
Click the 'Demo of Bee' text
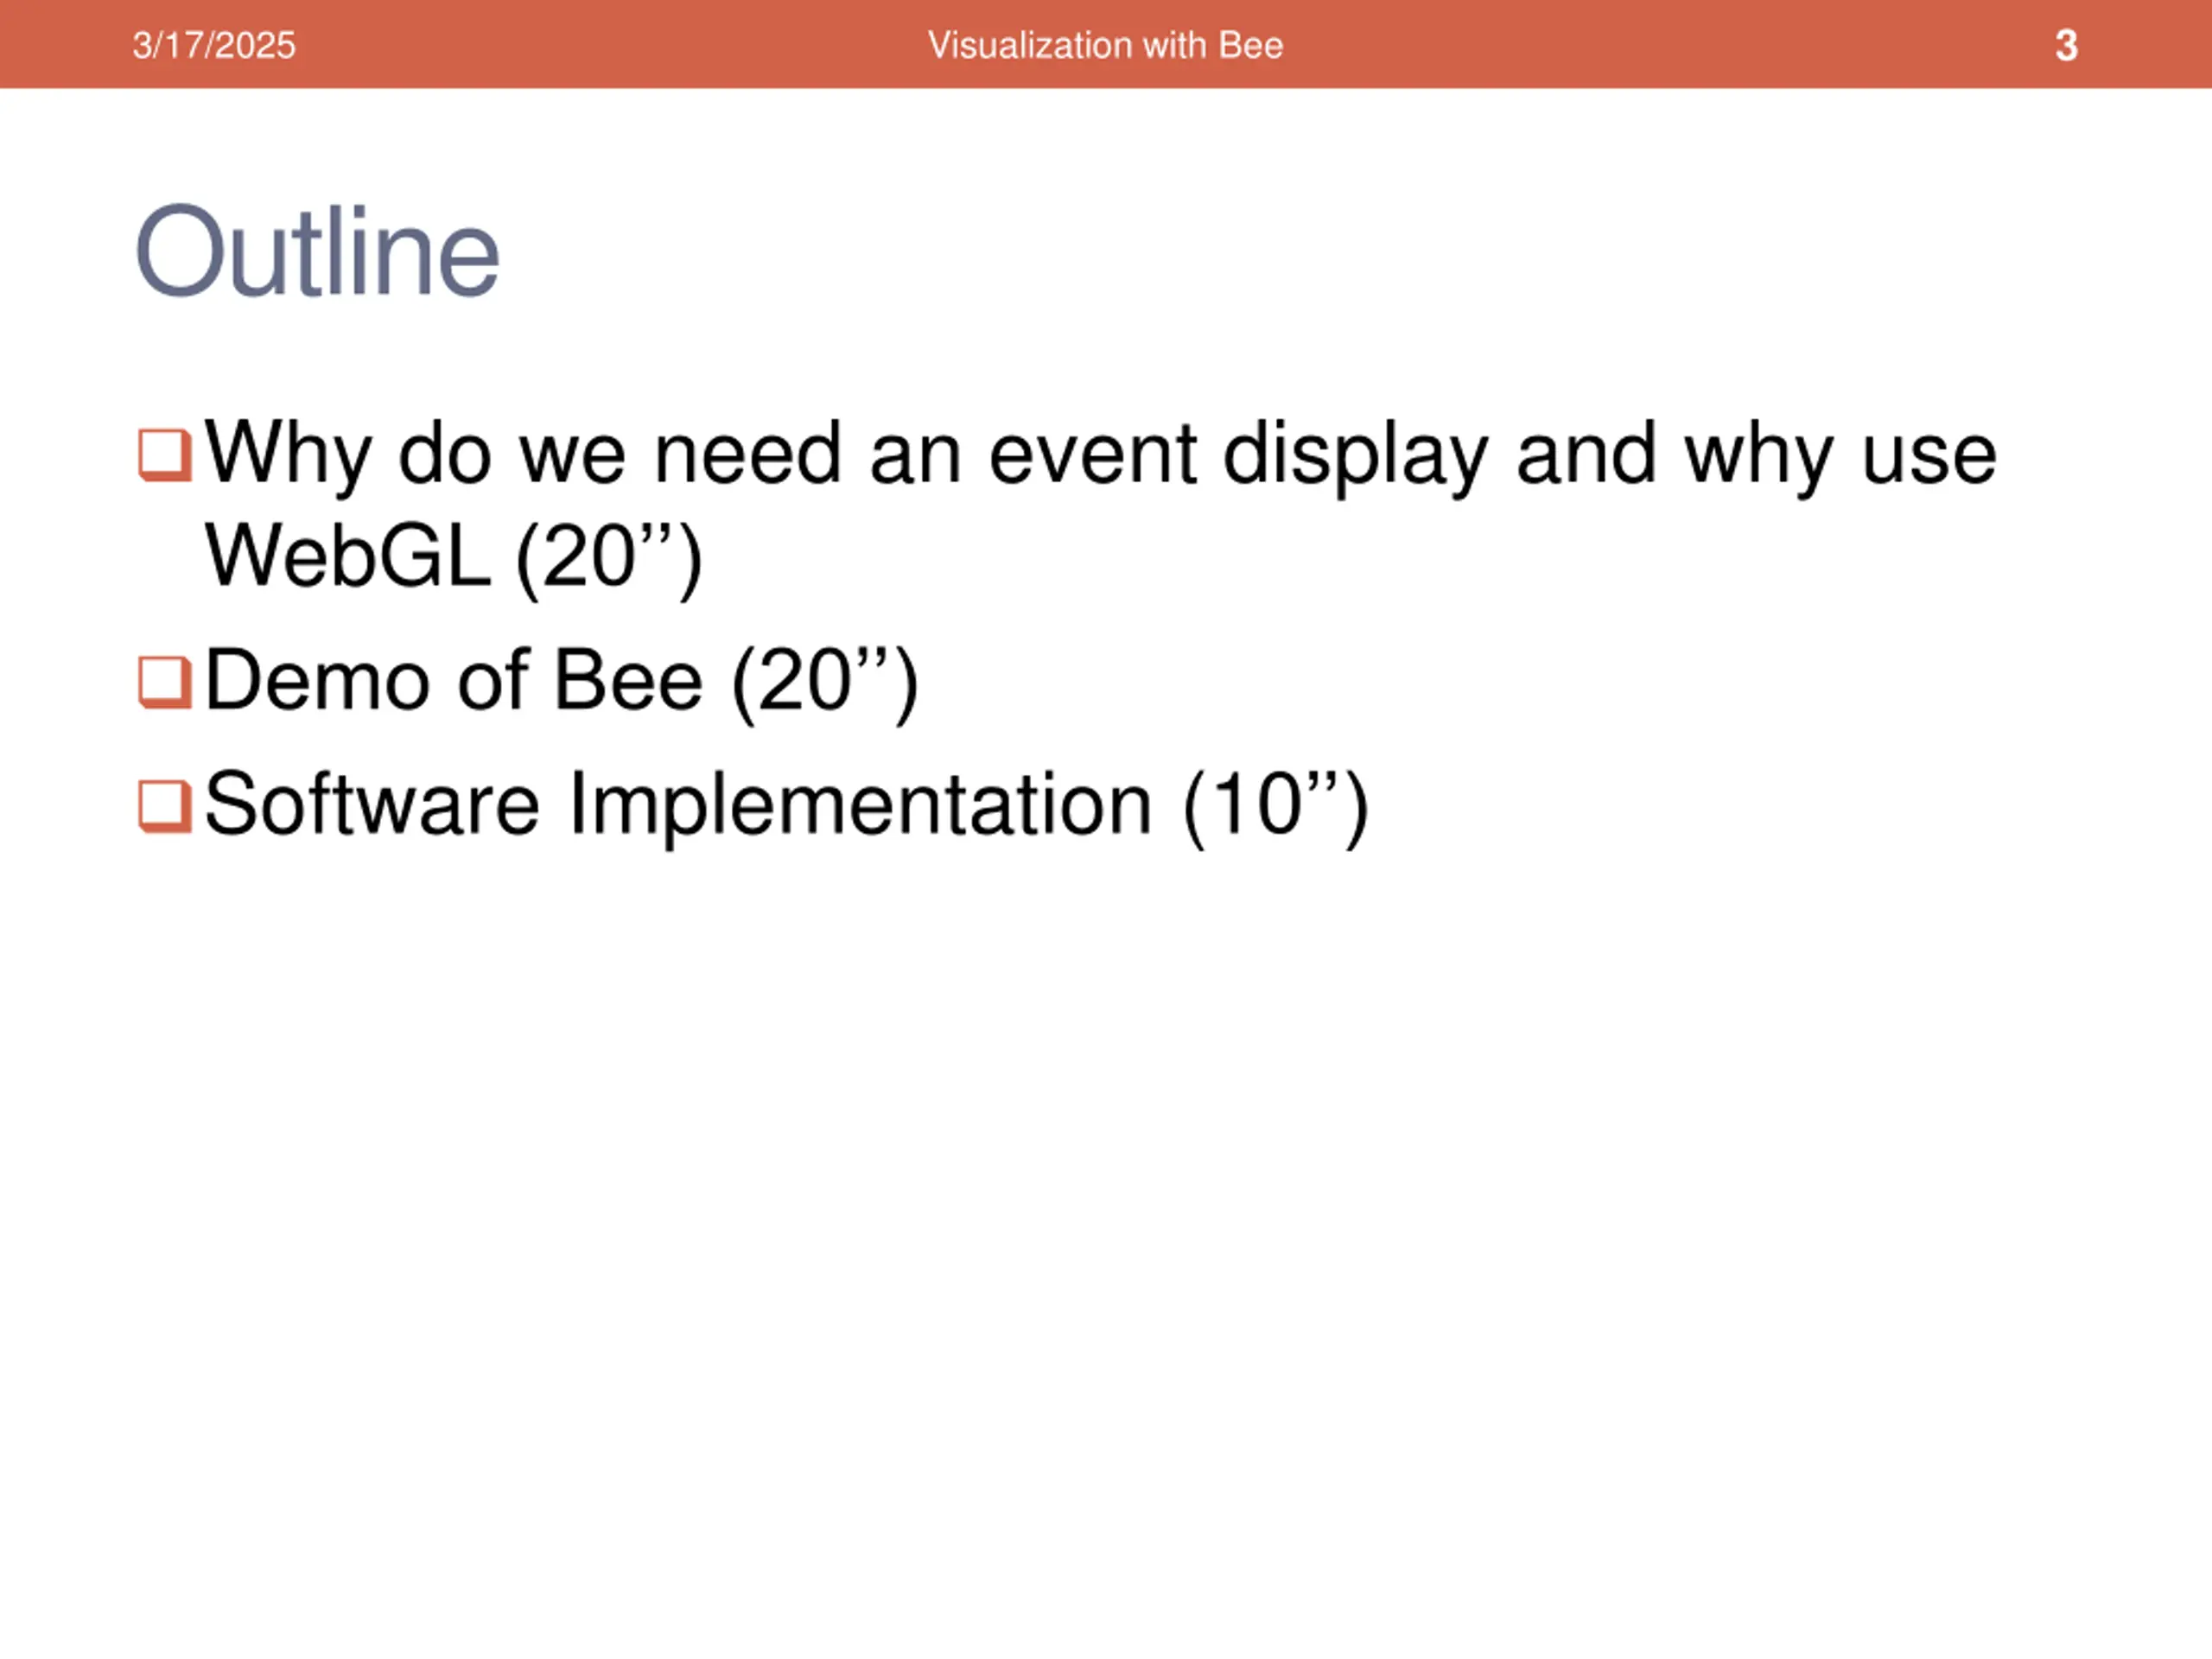coord(454,681)
